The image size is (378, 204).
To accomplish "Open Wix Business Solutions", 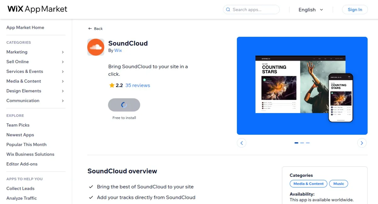I will tap(30, 154).
